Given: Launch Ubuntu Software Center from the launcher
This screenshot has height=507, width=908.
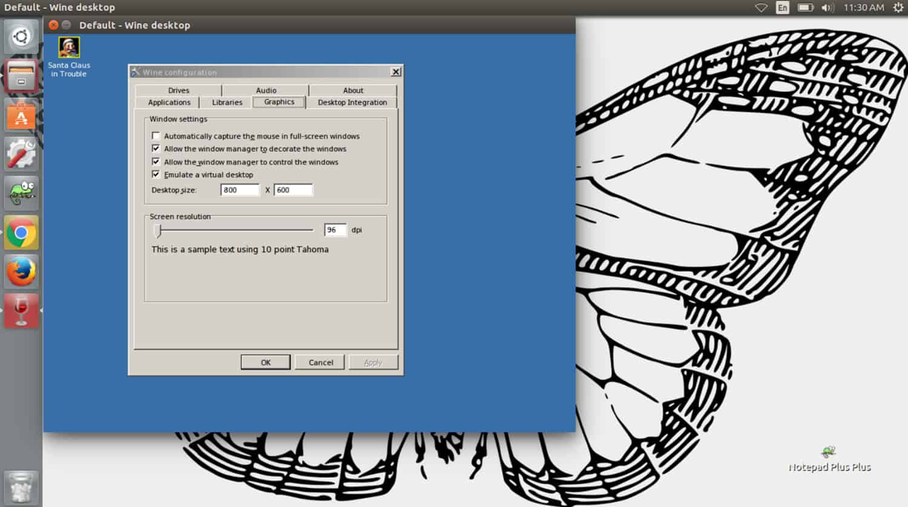Looking at the screenshot, I should coord(21,115).
